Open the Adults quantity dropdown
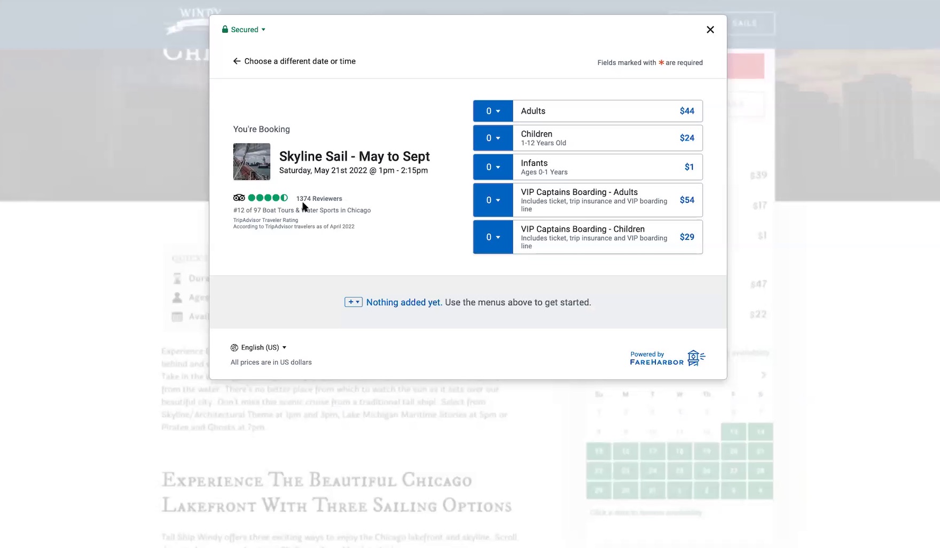Image resolution: width=940 pixels, height=548 pixels. (492, 111)
